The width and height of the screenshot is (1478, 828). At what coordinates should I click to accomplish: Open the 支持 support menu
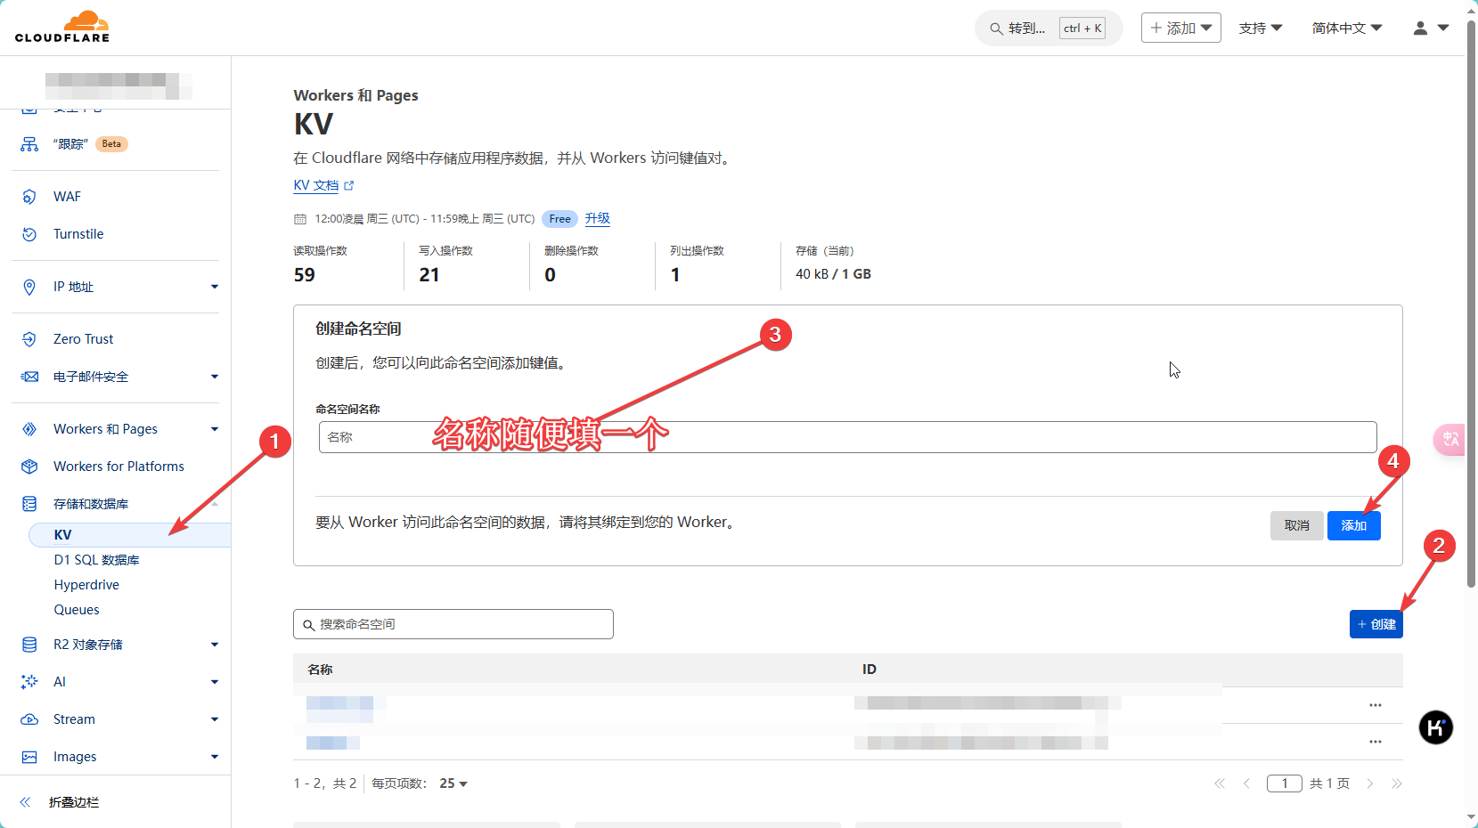click(x=1261, y=28)
